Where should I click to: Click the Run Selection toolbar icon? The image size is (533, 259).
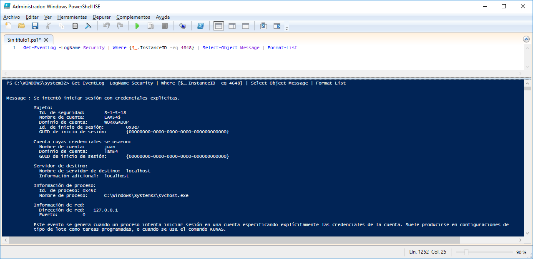point(151,25)
